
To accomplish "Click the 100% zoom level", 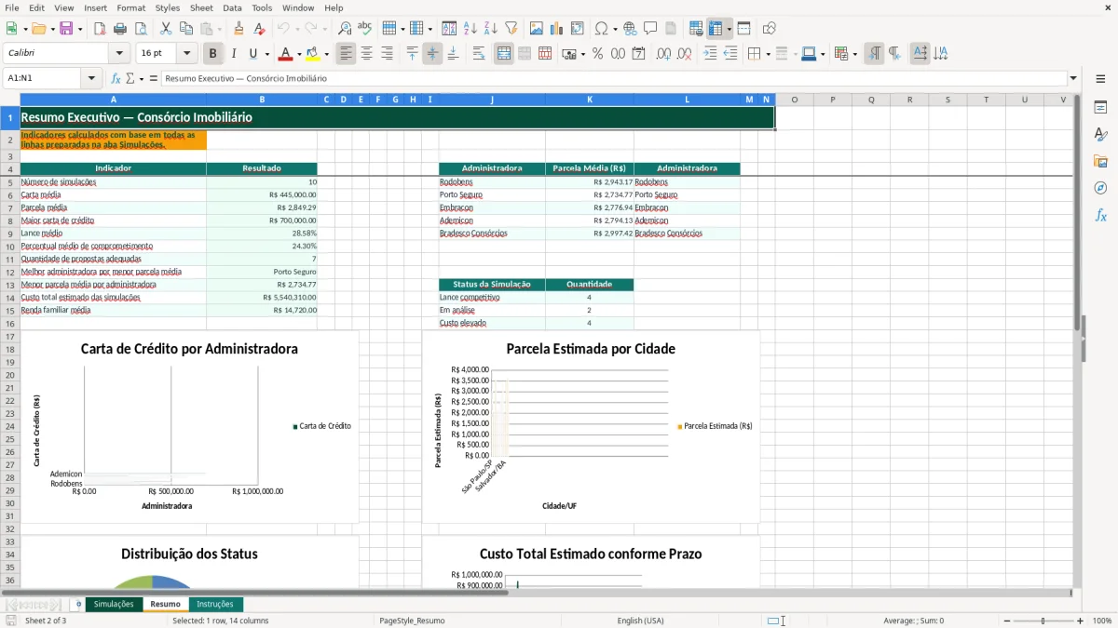I will [1102, 621].
